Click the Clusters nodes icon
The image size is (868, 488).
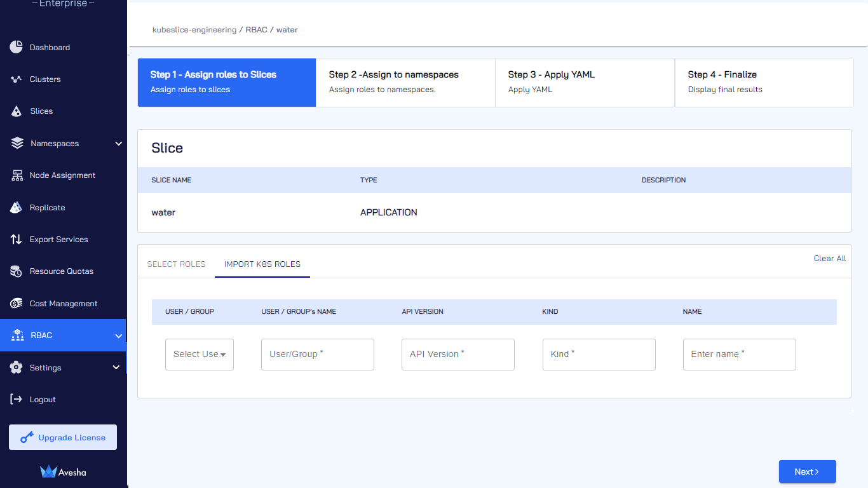coord(17,79)
